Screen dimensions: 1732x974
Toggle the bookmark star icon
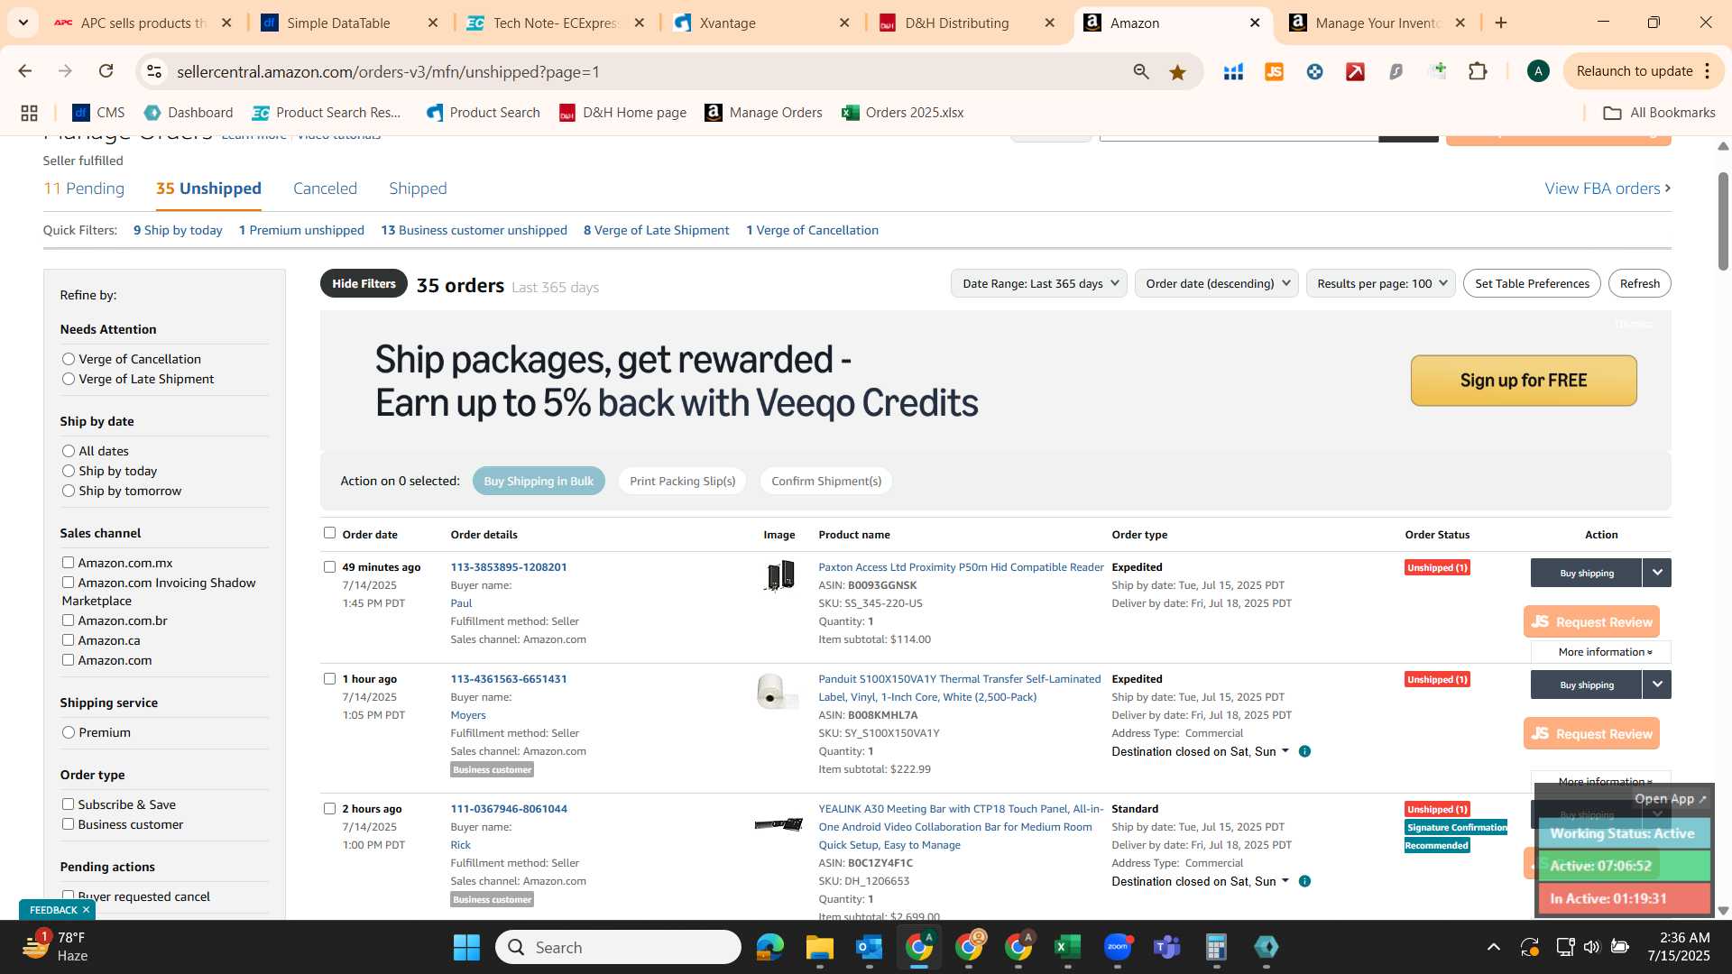point(1177,71)
